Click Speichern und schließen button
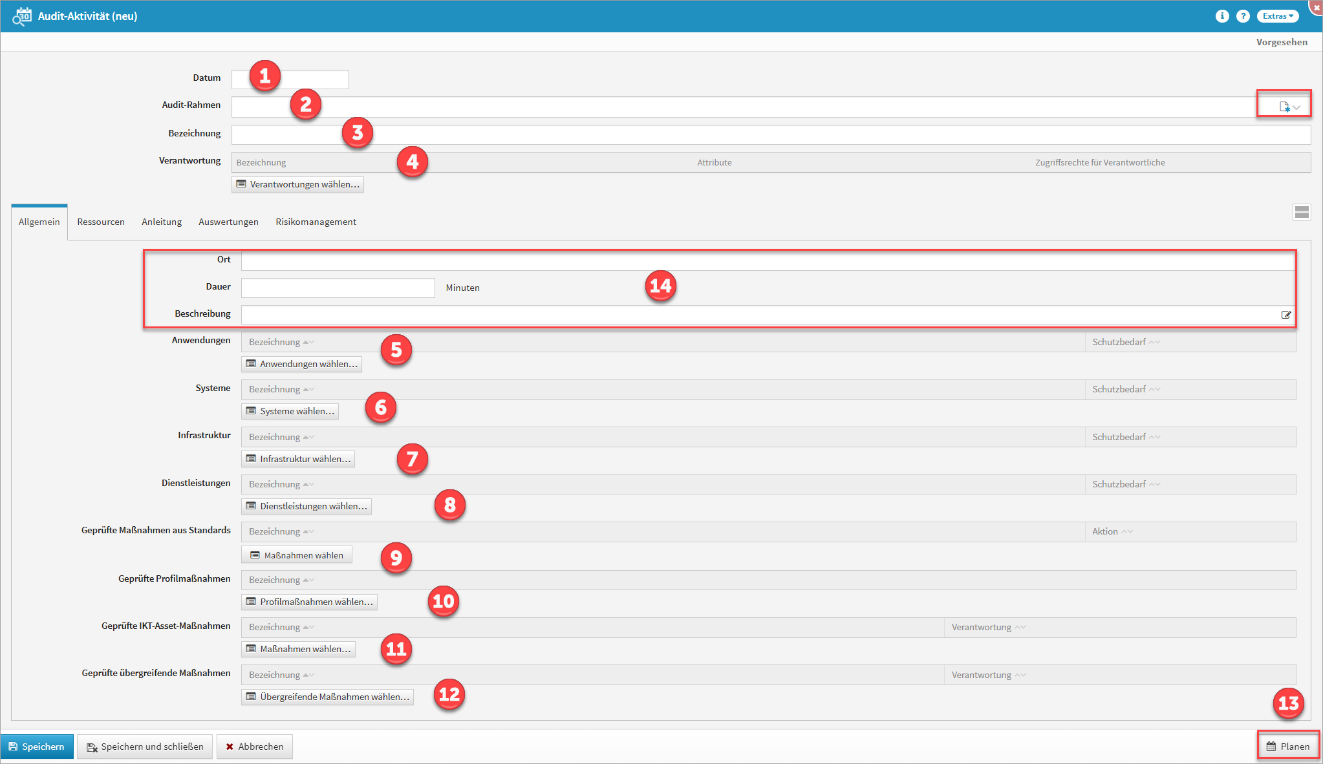The image size is (1323, 764). click(x=145, y=747)
